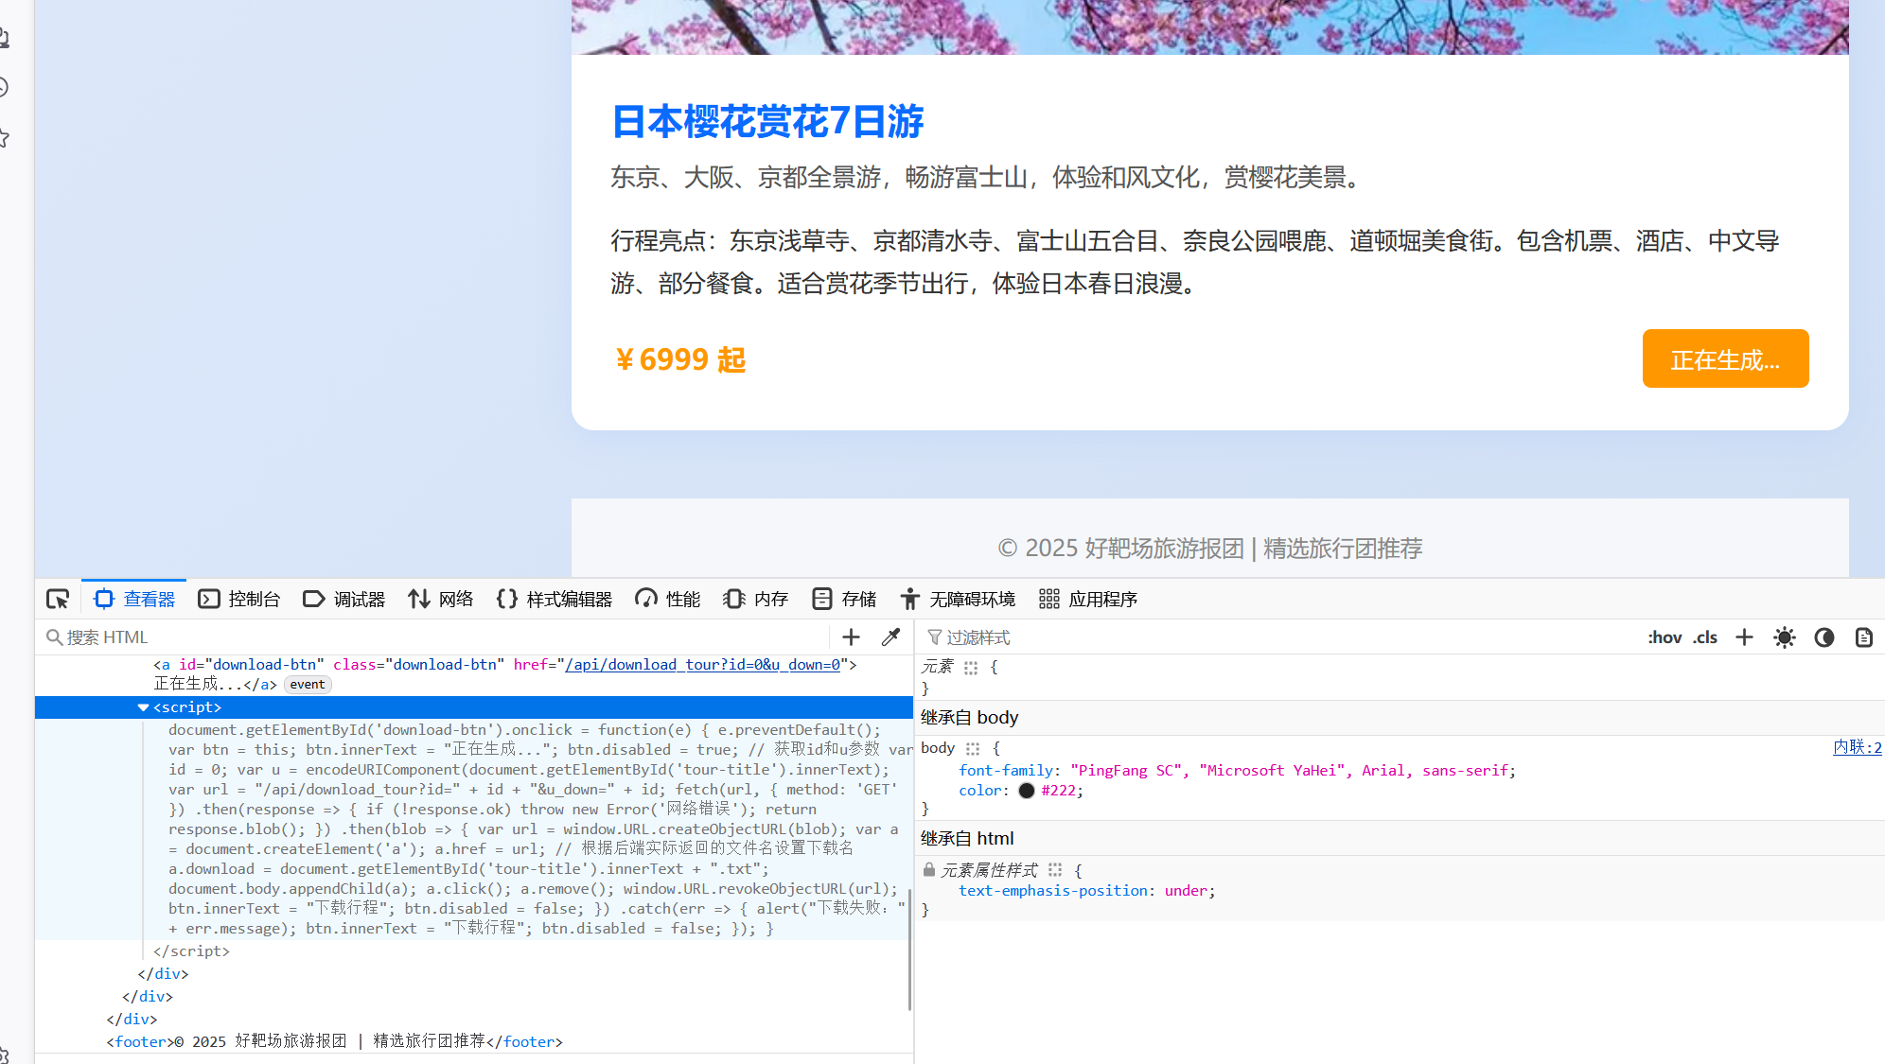Select the eyedropper color grabber icon

(890, 637)
